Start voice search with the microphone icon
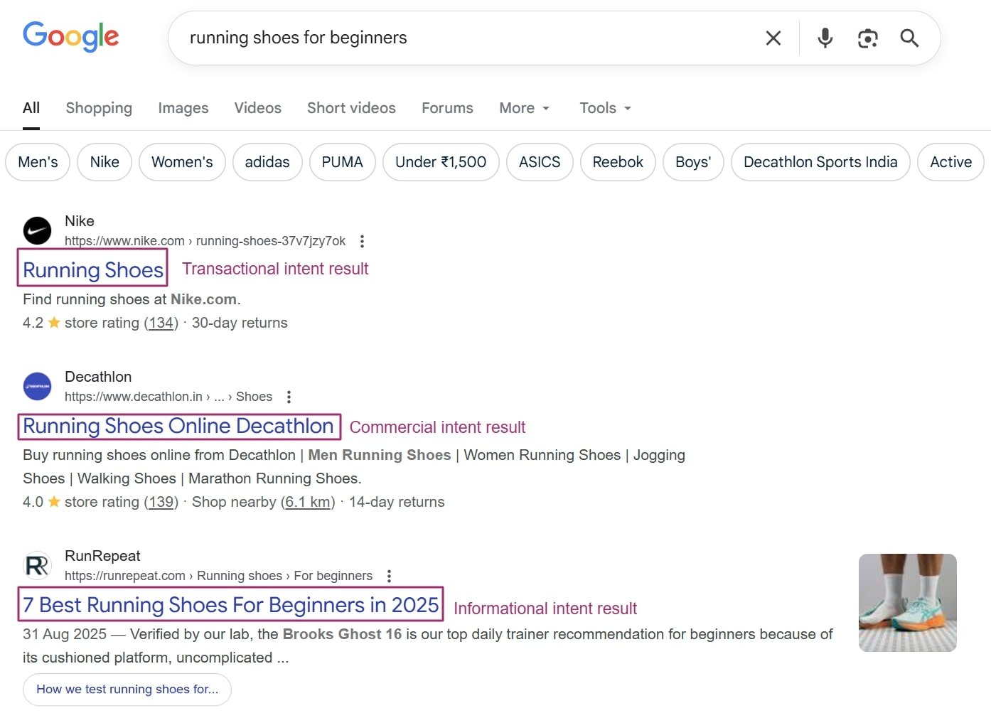 (825, 38)
